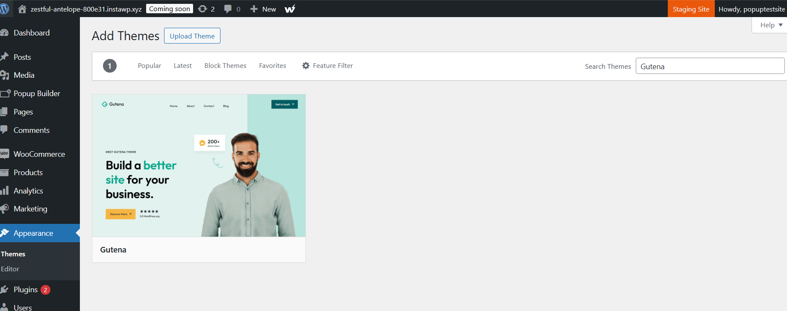The image size is (787, 311).
Task: Click the Marketing megaphone icon
Action: (4, 208)
